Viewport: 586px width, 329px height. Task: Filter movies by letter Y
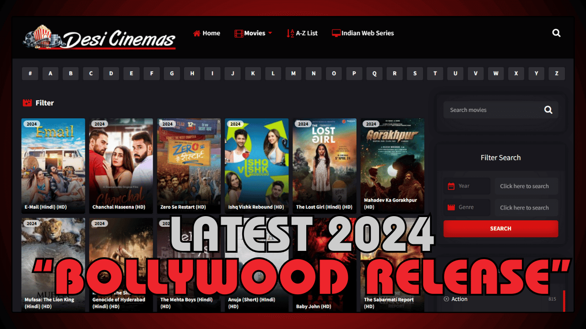tap(536, 74)
